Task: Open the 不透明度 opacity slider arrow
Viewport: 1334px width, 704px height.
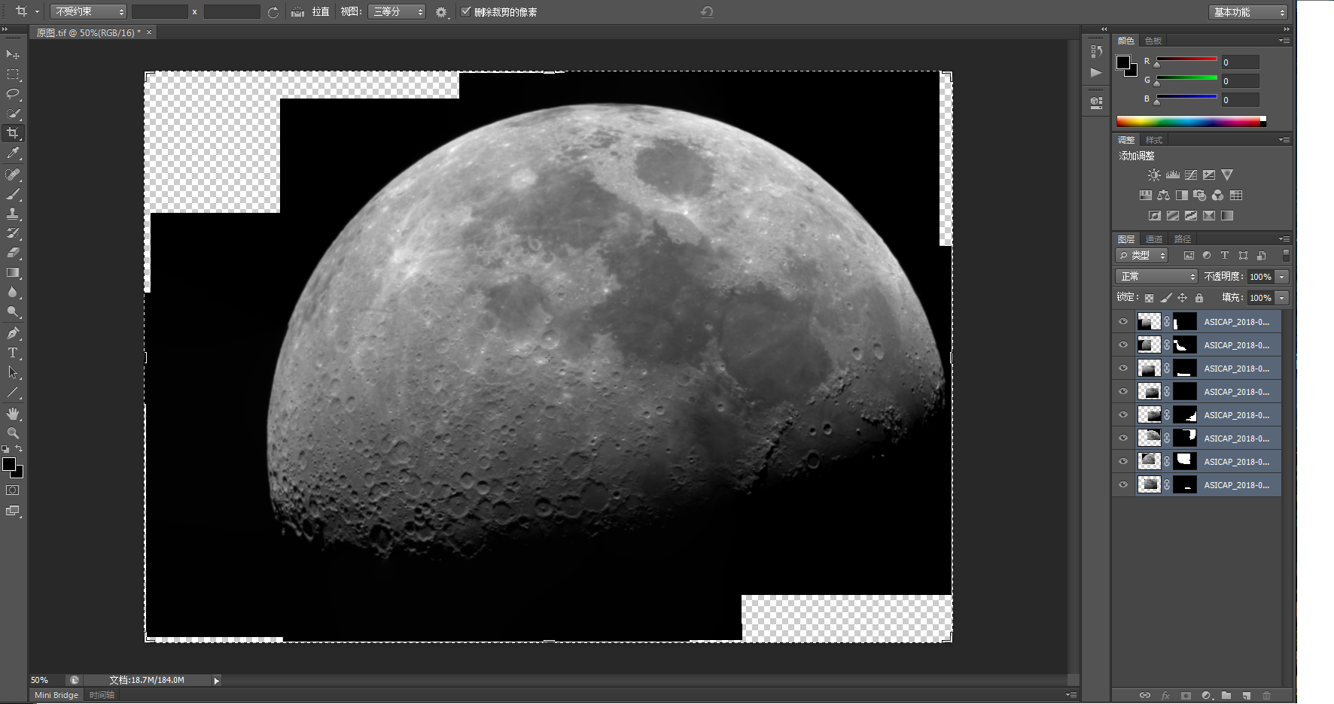Action: [1281, 277]
